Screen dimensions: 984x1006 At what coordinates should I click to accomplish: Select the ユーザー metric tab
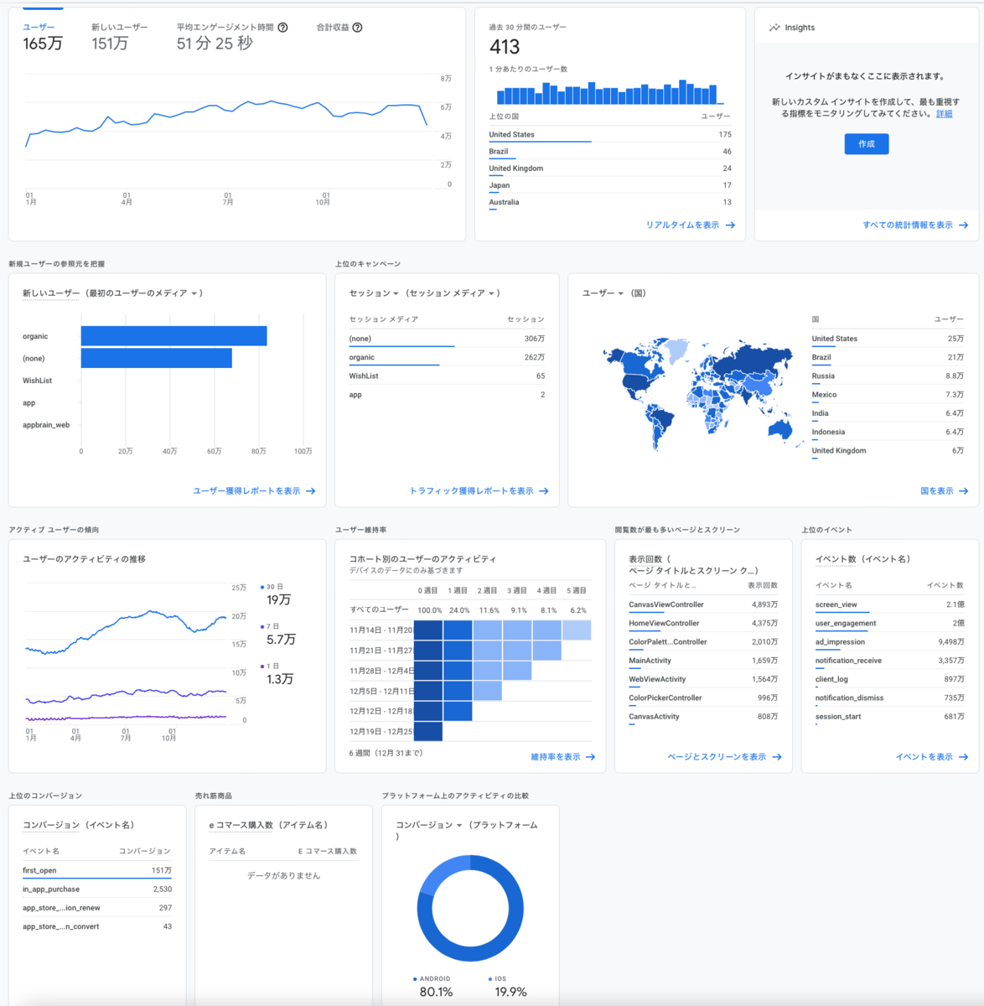pos(42,37)
